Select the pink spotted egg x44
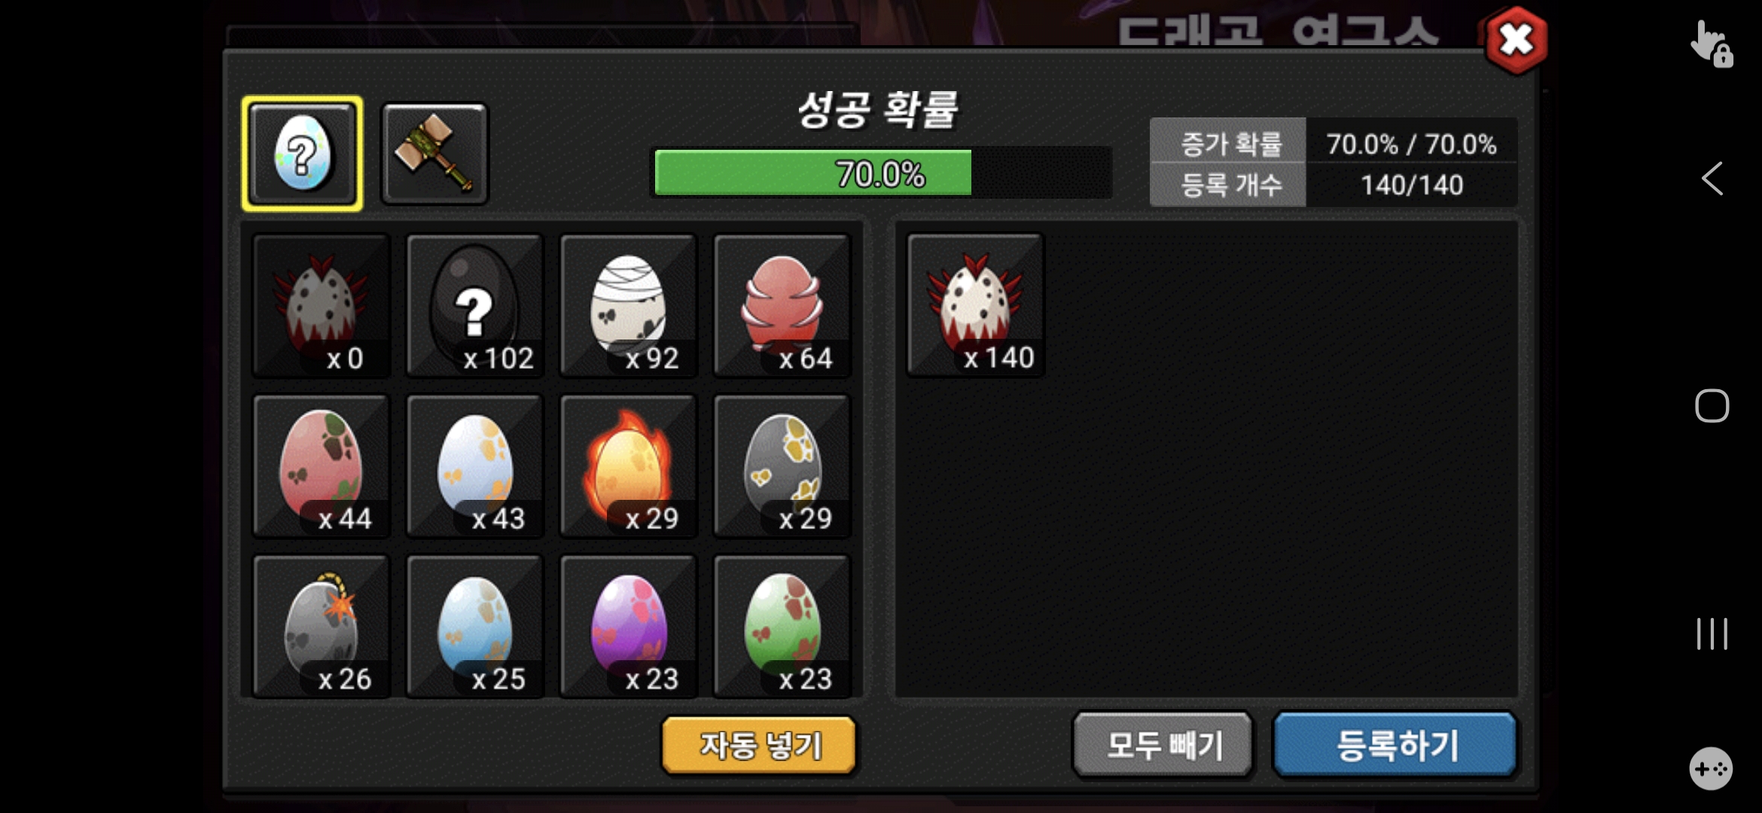 [321, 466]
